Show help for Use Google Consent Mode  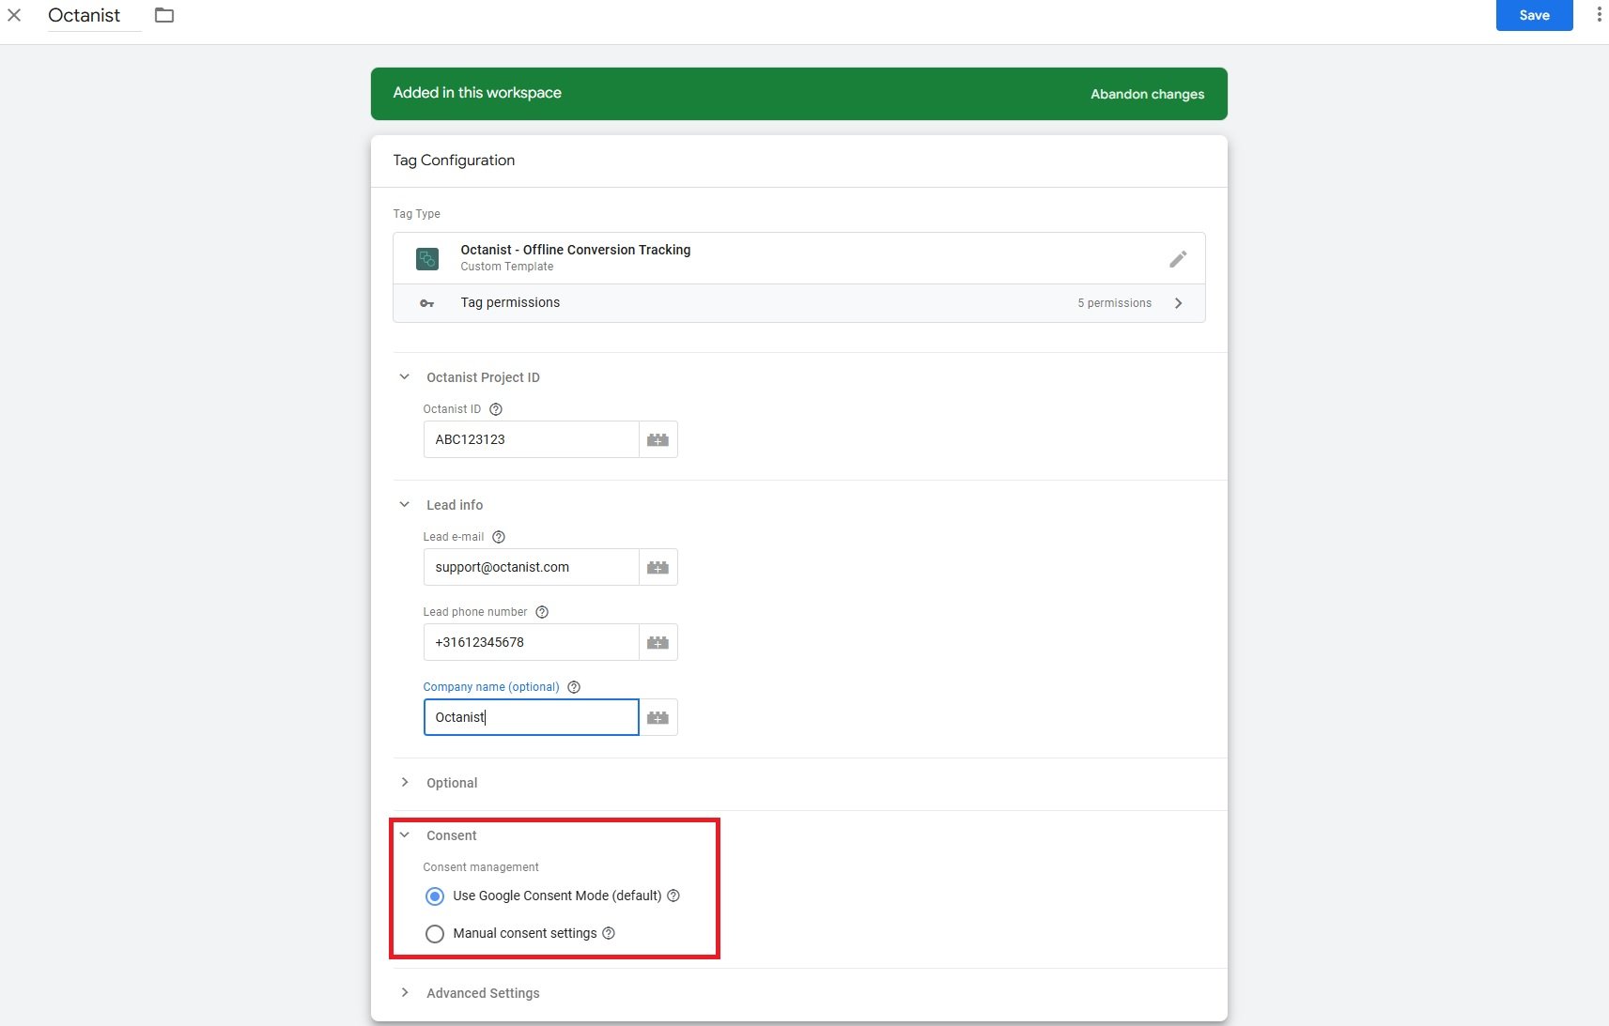673,896
